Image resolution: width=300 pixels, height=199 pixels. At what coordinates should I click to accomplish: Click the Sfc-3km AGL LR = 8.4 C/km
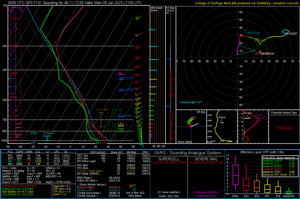(x=19, y=186)
